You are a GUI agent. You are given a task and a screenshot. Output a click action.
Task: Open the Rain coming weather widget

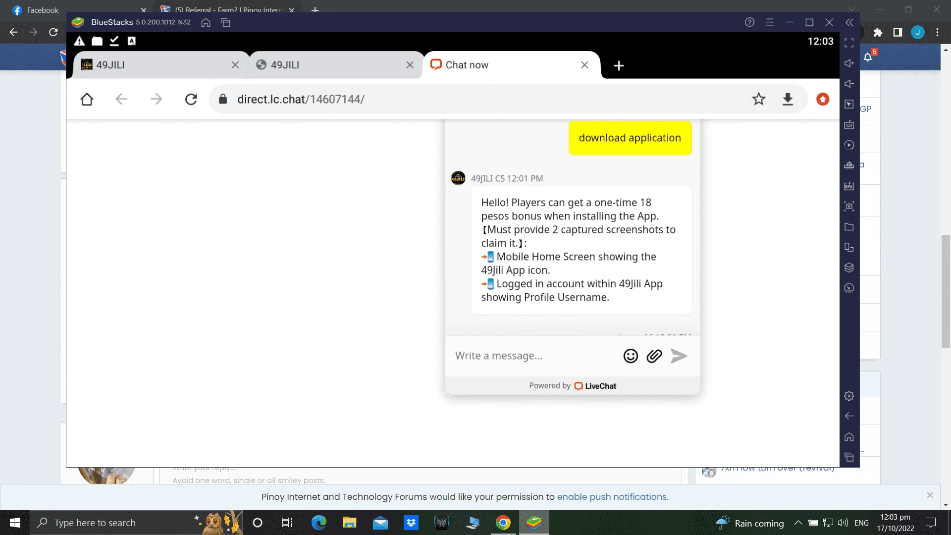click(750, 523)
